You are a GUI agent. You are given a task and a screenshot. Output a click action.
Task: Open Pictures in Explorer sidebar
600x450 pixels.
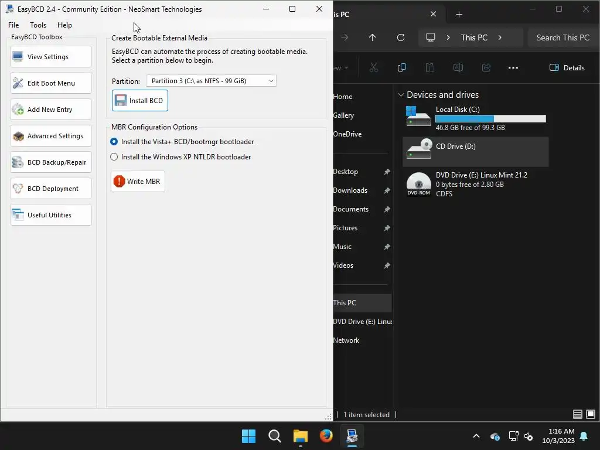(x=345, y=228)
